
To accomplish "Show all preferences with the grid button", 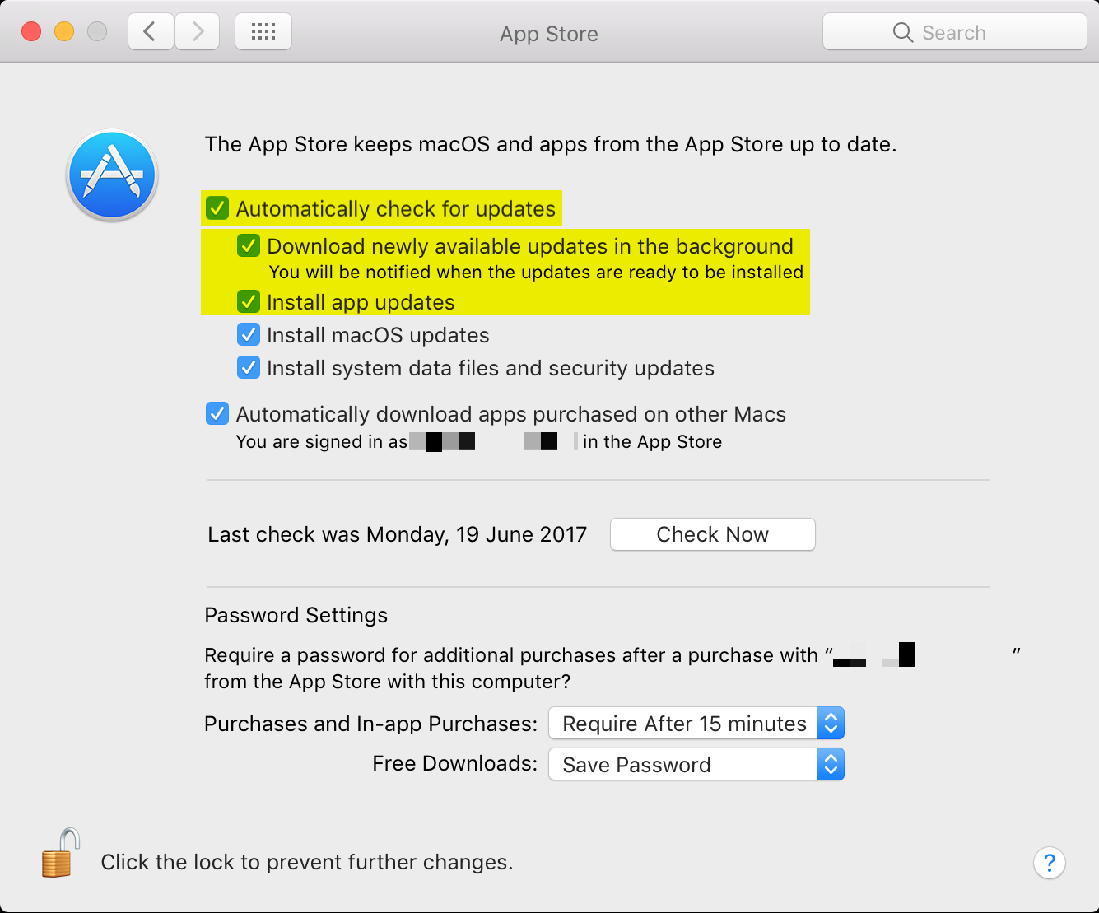I will click(x=263, y=32).
